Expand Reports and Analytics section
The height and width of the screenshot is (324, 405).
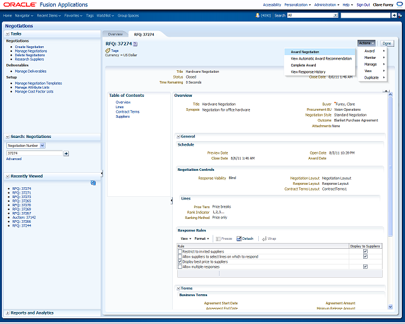8,313
